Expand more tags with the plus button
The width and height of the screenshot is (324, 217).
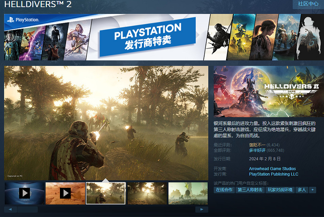coord(312,190)
